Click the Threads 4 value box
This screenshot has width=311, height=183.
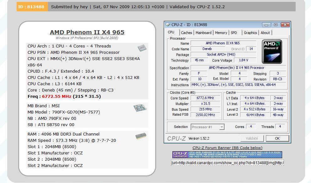(280, 126)
